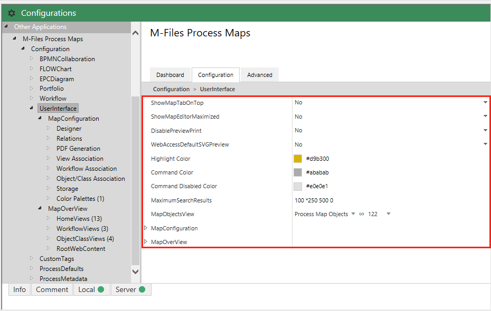Open the Comment bottom tab

click(x=52, y=289)
